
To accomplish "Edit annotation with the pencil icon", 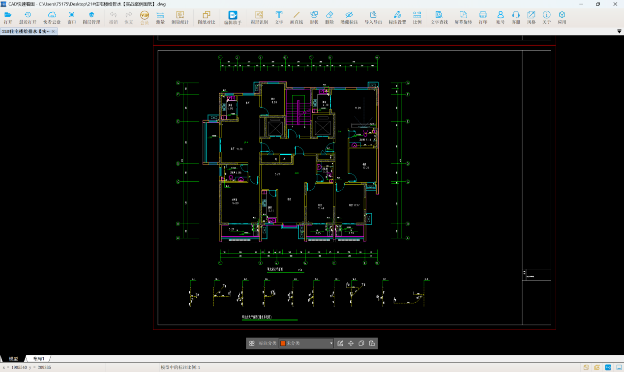I will point(340,343).
